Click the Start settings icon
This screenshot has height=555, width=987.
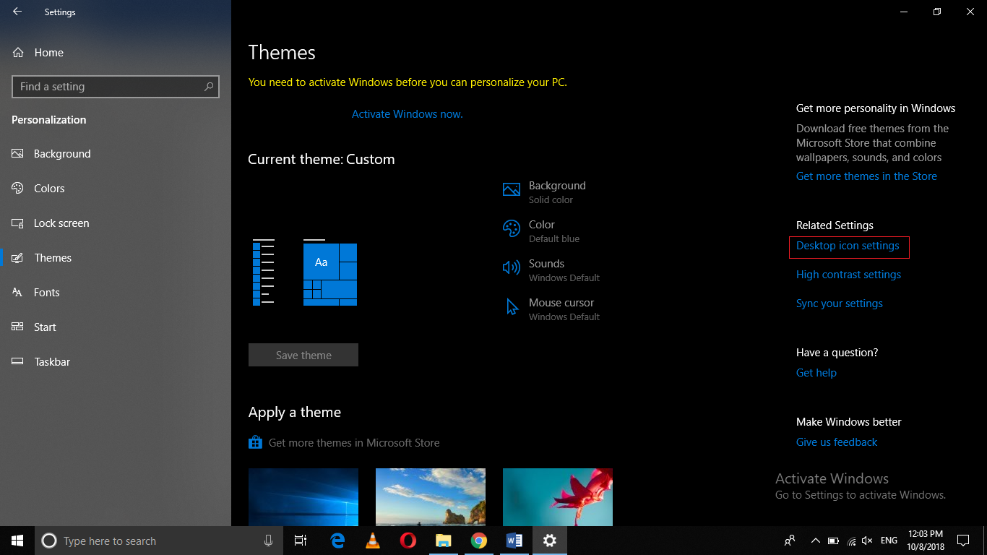(x=17, y=327)
